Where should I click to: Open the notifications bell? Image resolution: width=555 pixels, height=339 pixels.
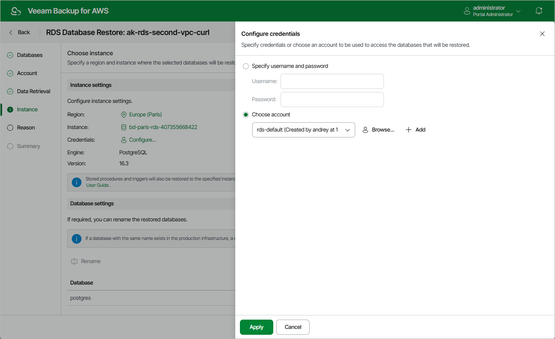pos(539,11)
